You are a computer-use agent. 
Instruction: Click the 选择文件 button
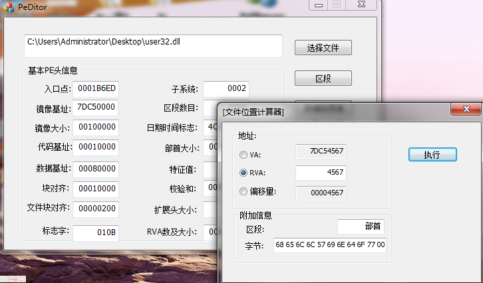(323, 48)
